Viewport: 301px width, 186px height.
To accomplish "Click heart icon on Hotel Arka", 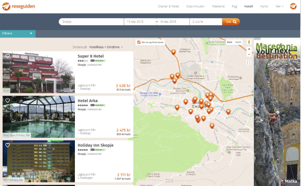I will [8, 101].
